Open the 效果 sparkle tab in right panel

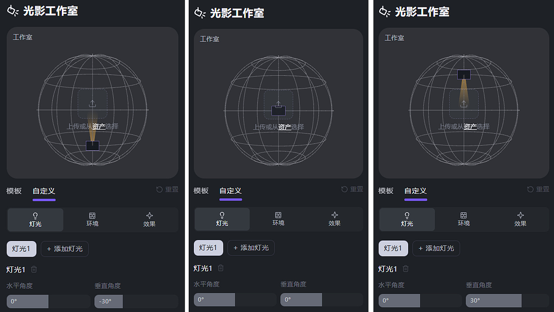coord(520,219)
